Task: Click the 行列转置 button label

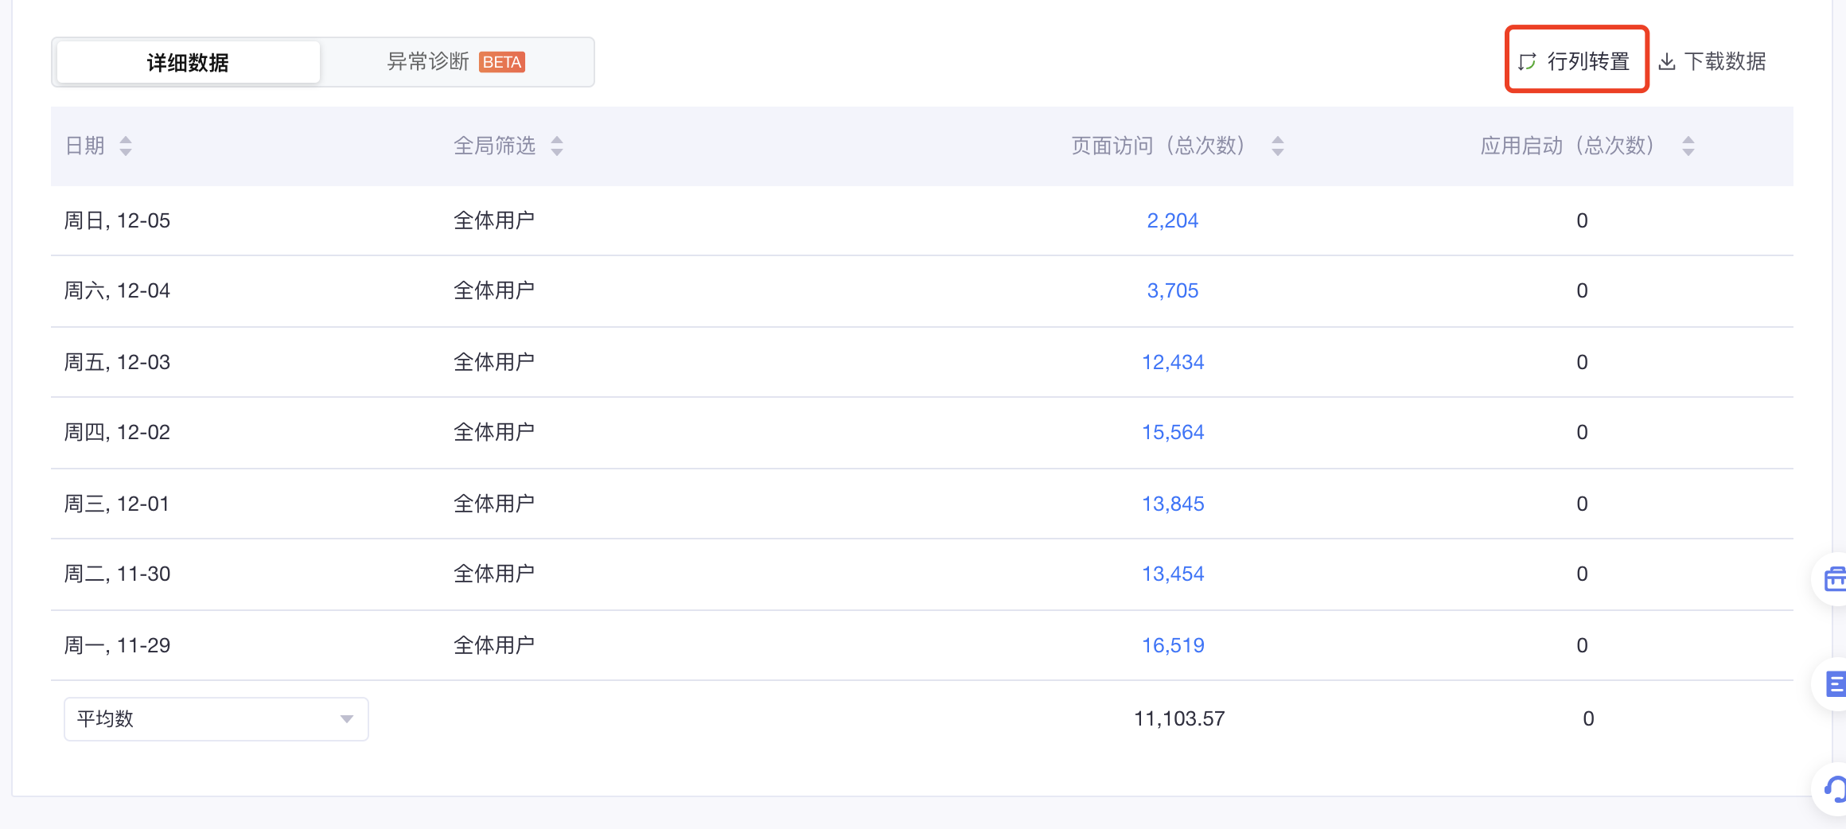Action: [1588, 61]
